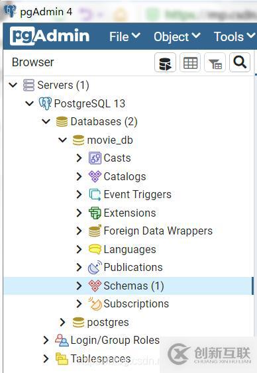Expand the Schemas (1) node

tap(79, 286)
